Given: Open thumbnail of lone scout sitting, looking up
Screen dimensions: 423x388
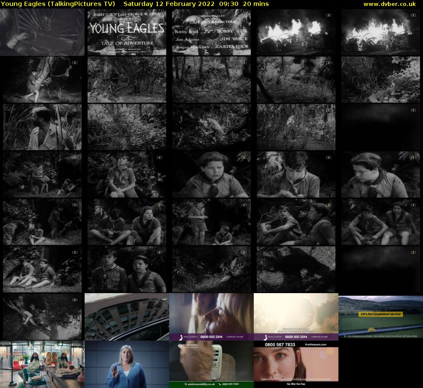Looking at the screenshot, I should (127, 175).
